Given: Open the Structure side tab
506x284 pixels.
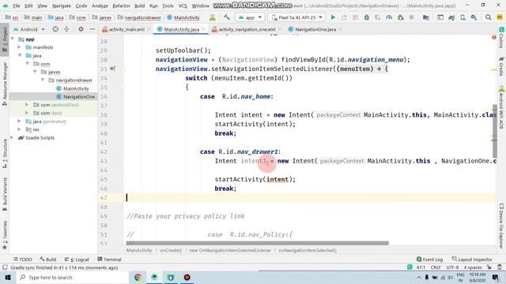Looking at the screenshot, I should 5,153.
